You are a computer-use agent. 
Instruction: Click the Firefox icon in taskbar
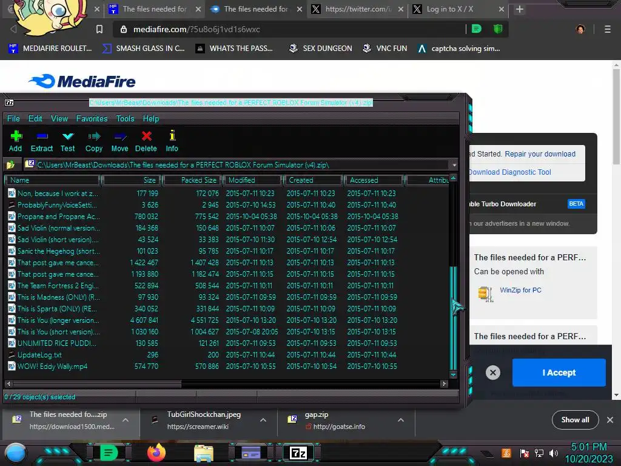156,453
